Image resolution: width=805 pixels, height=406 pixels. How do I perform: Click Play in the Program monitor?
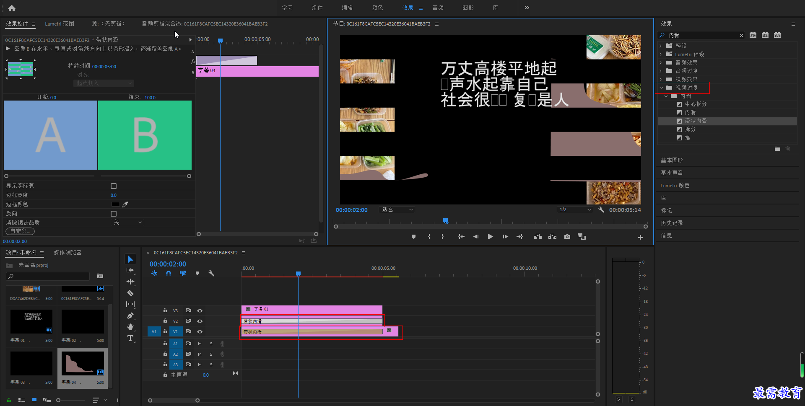point(490,237)
